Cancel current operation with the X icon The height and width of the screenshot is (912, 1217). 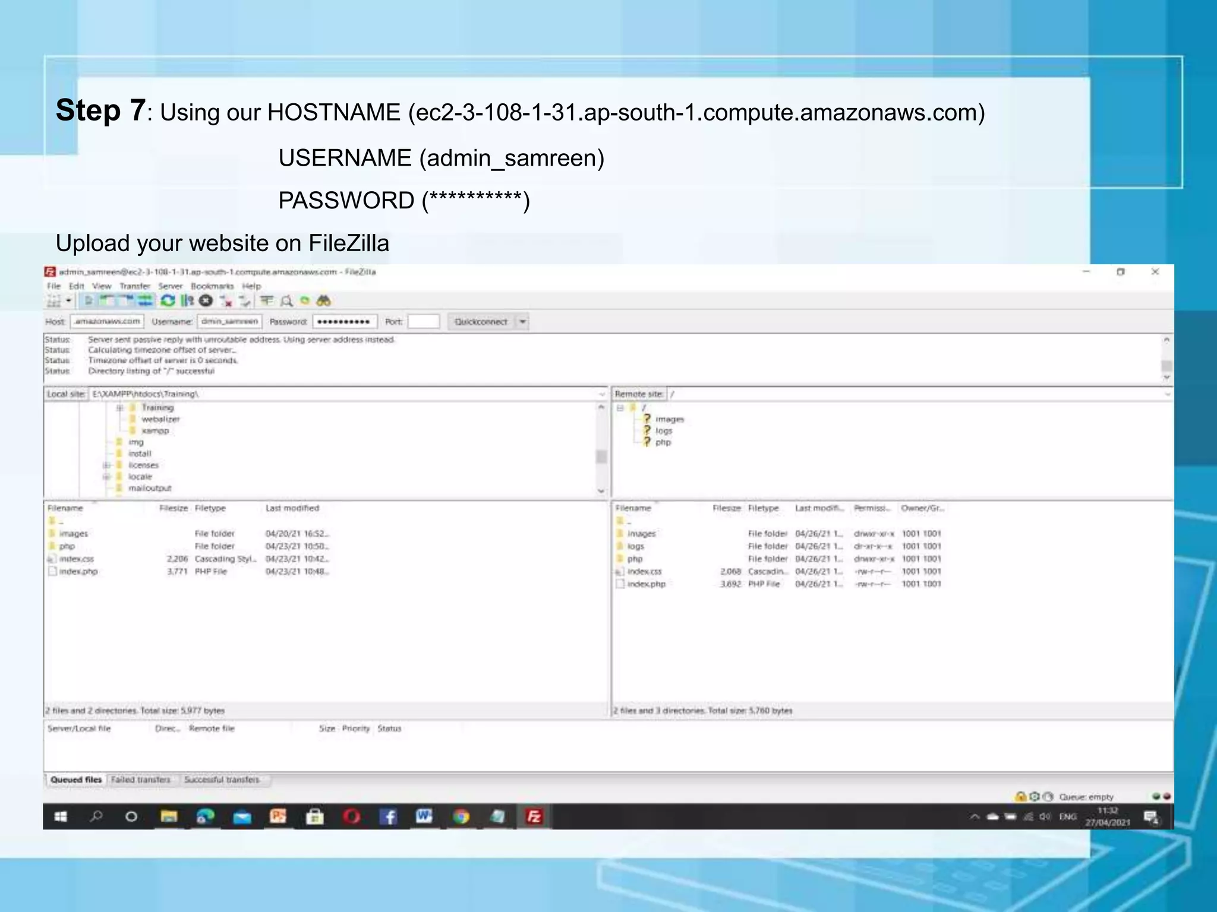pos(206,301)
